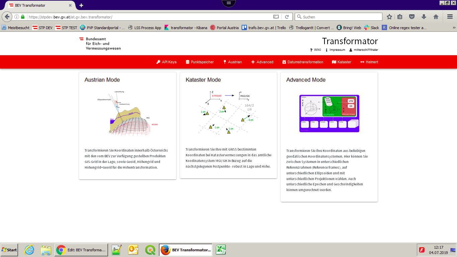Click the mitterschiffthaler user link

click(364, 50)
